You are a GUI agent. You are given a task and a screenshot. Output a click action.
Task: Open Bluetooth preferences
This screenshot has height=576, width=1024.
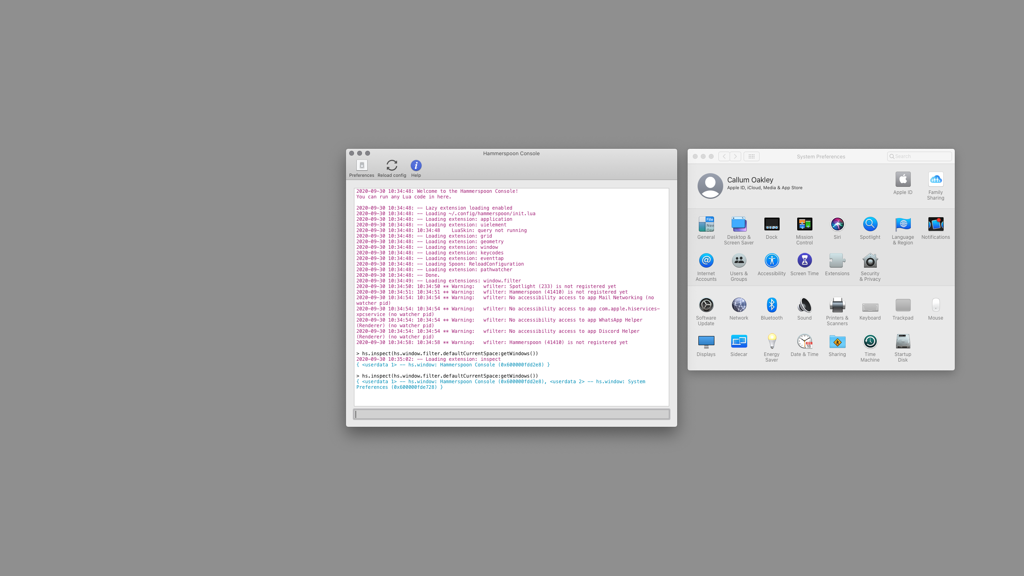772,309
